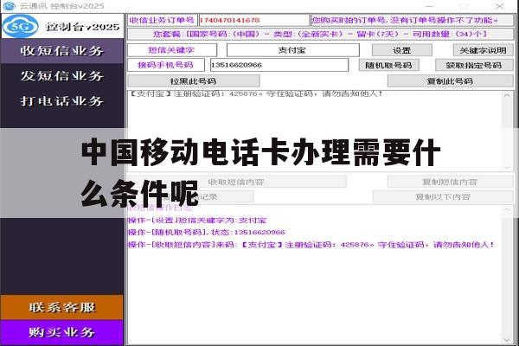
Task: Click SMS content scrollbar down arrow
Action: click(x=507, y=167)
